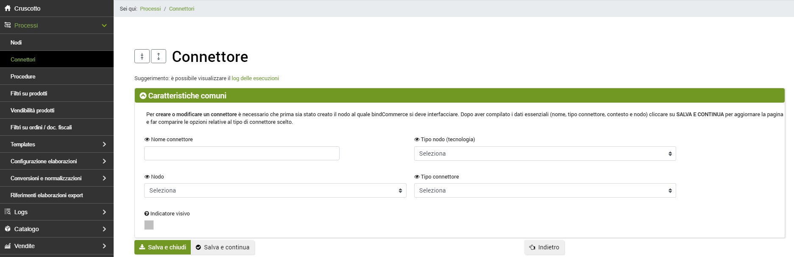Click the help icon beside Indicatore visivo
This screenshot has height=257, width=794.
[147, 214]
